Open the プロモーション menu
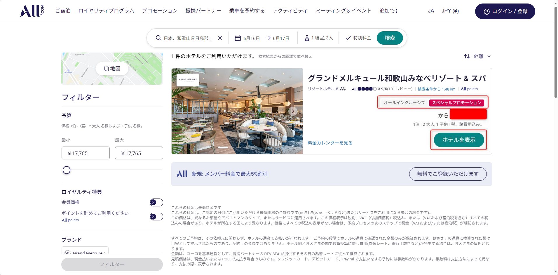The height and width of the screenshot is (275, 558). click(x=160, y=11)
